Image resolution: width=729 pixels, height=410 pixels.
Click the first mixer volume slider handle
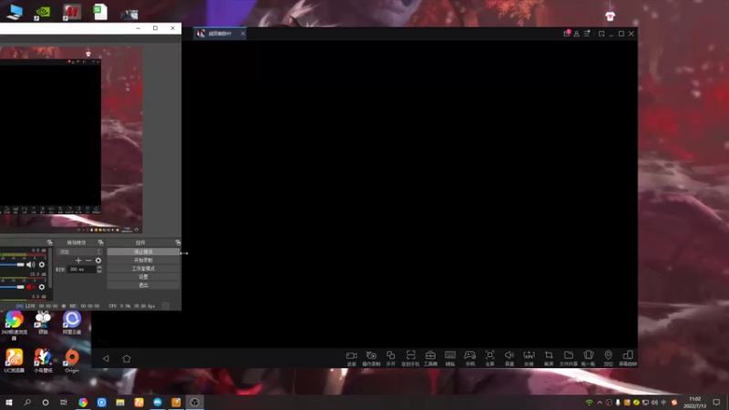(x=20, y=264)
